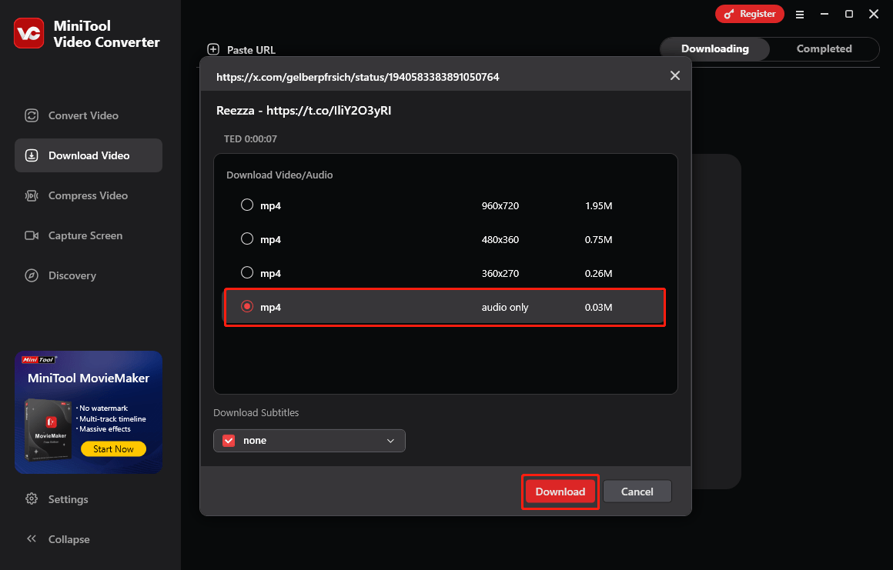The image size is (893, 570).
Task: Open the Convert Video section
Action: (x=89, y=115)
